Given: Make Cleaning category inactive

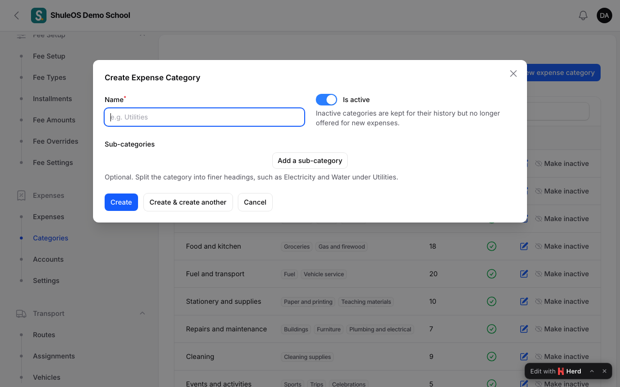Looking at the screenshot, I should [x=562, y=357].
